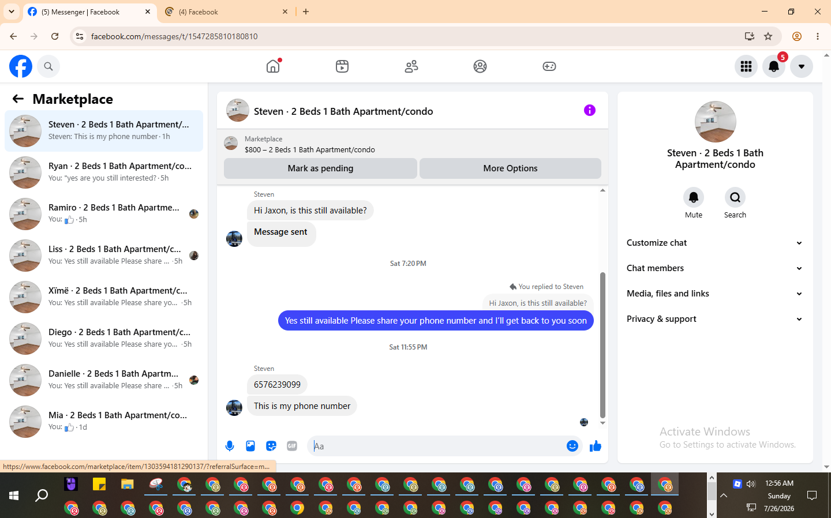
Task: Open the account dropdown arrow
Action: pos(802,66)
